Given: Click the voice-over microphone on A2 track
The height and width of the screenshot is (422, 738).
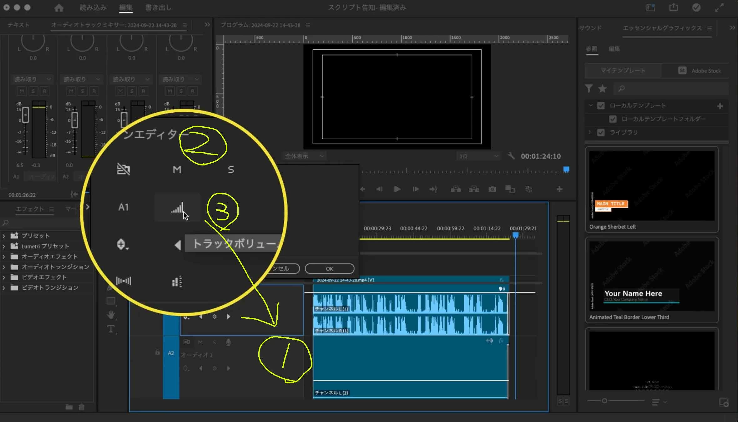Looking at the screenshot, I should [x=229, y=342].
